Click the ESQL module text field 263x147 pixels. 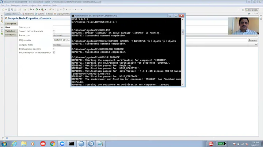click(150, 40)
